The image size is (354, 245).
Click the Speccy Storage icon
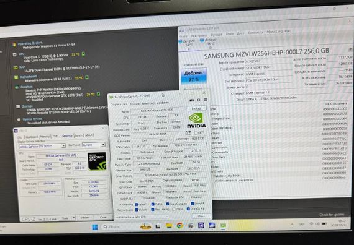coord(18,106)
